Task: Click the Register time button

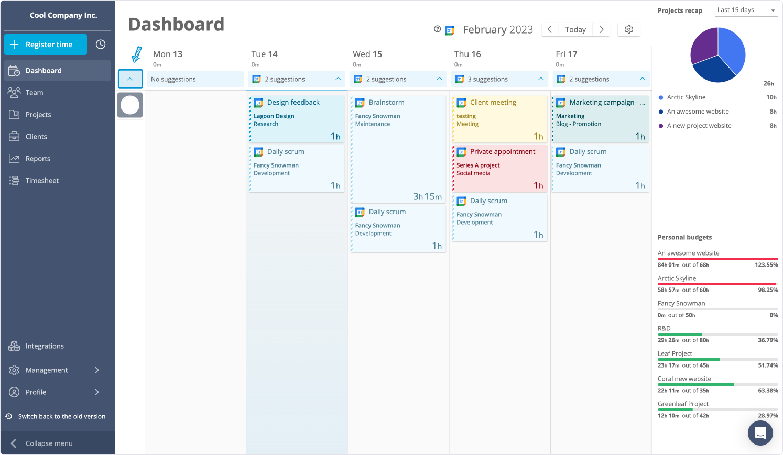Action: [x=46, y=45]
